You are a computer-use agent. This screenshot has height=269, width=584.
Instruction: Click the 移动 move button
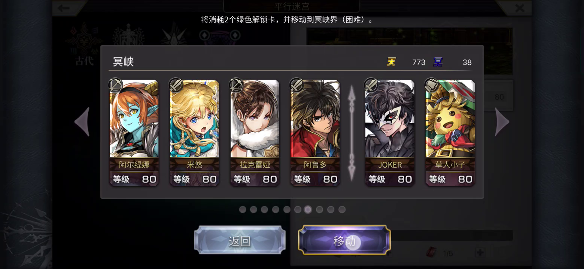tap(344, 240)
